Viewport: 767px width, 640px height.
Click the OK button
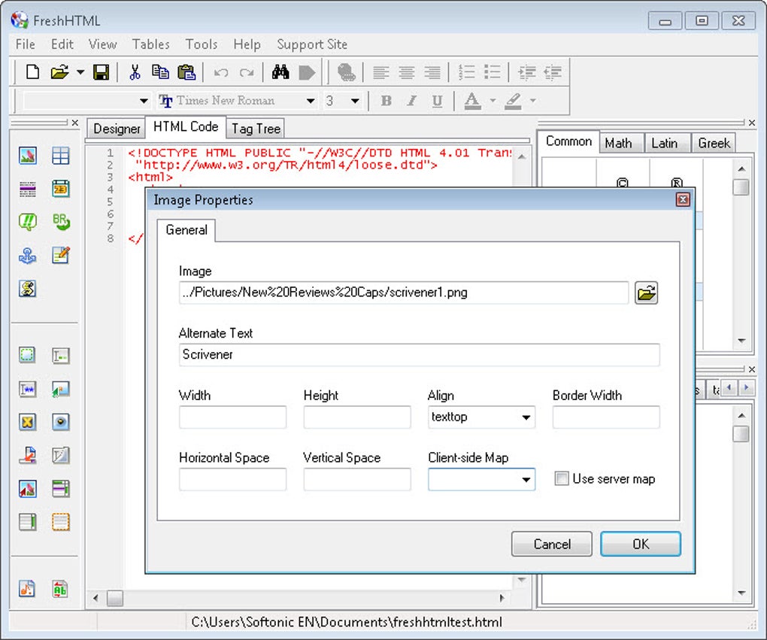641,544
